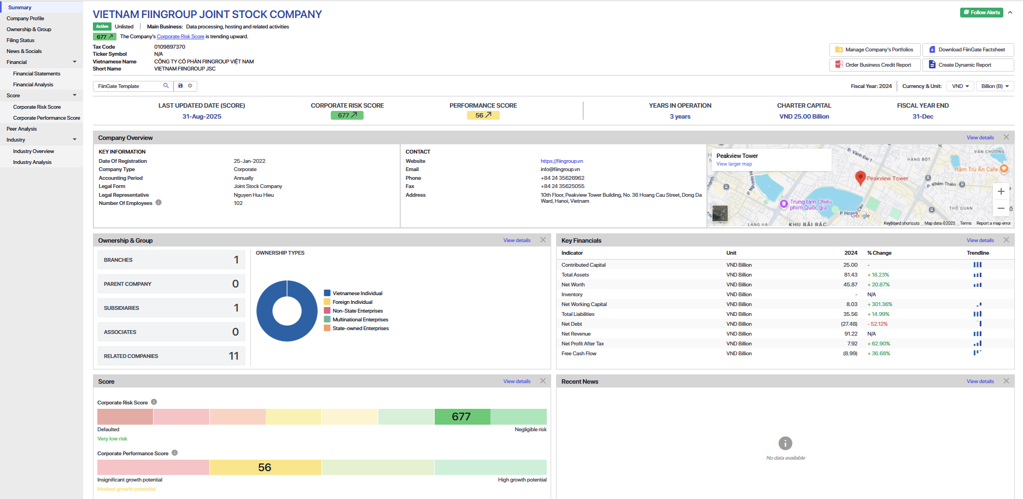Open the Billion (B) unit dropdown
Screen dimensions: 1023x499
click(x=995, y=86)
